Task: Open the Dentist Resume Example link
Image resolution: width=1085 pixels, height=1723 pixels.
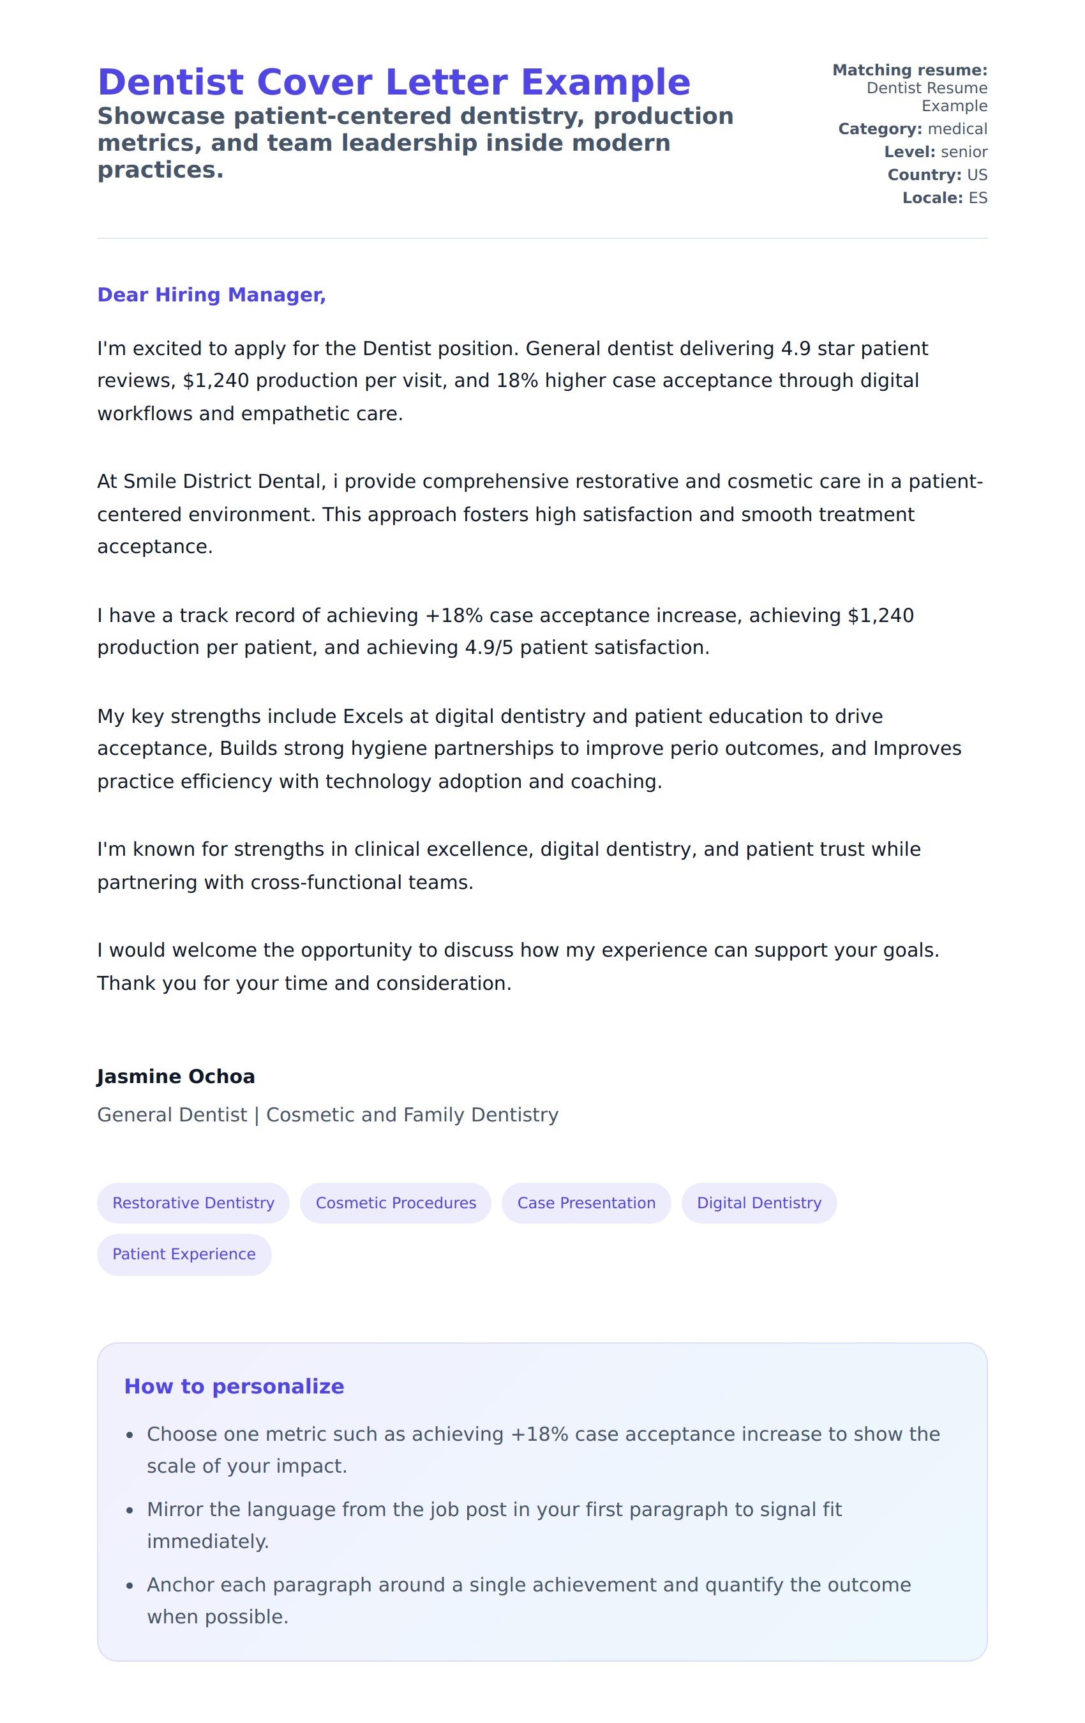Action: [x=926, y=96]
